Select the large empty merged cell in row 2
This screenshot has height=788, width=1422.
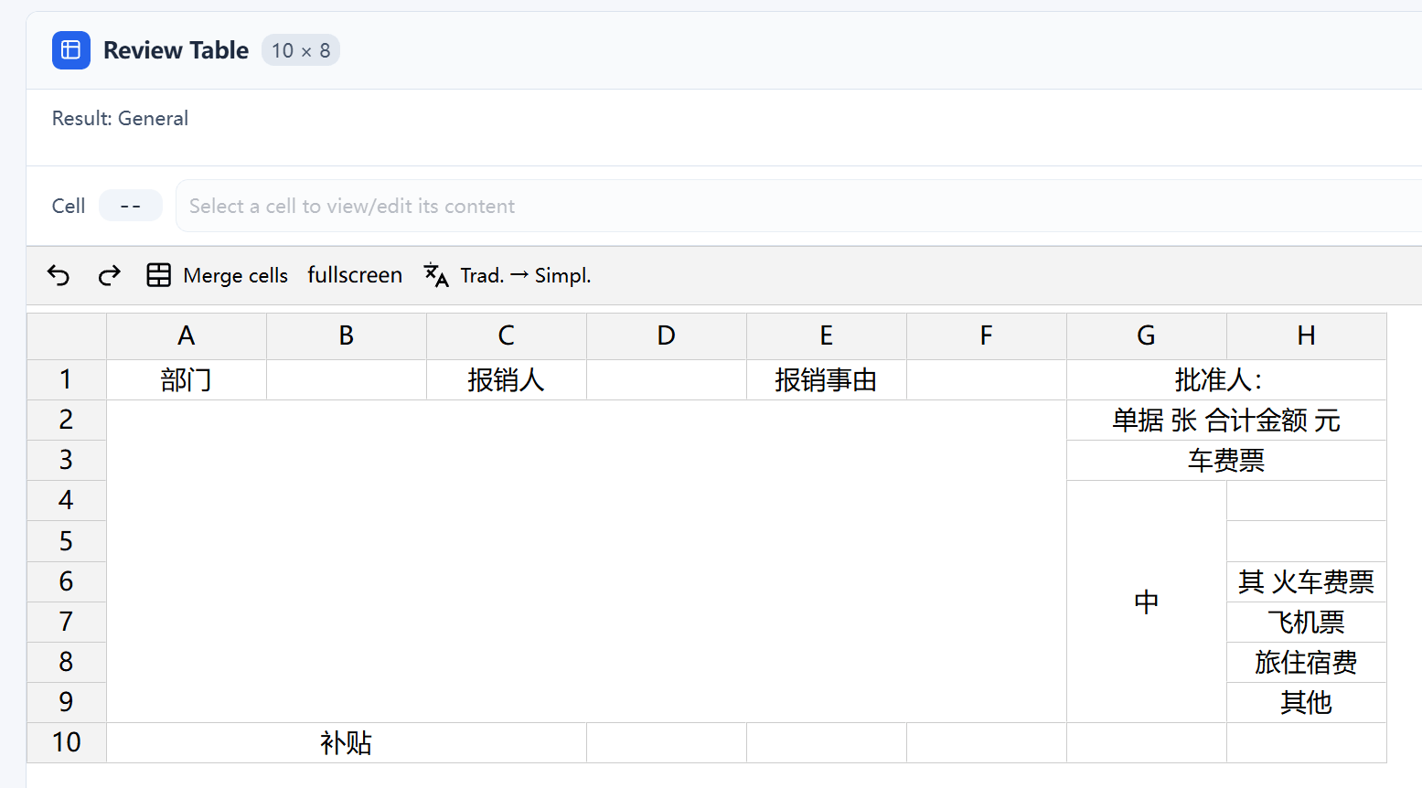click(587, 561)
